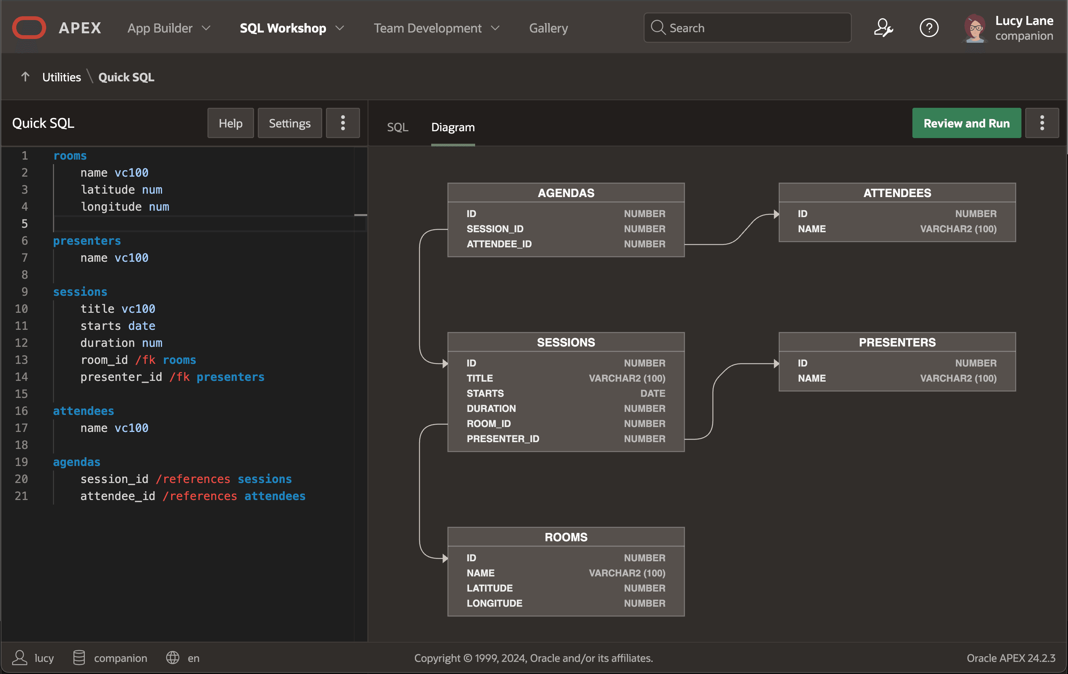1068x674 pixels.
Task: Click 'attendee_id /references attendees' on line 21
Action: 193,496
